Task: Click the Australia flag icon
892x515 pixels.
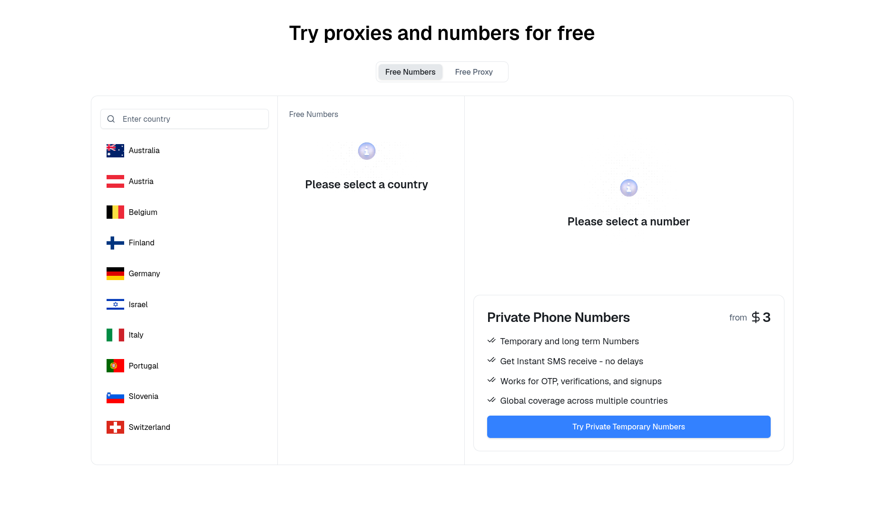Action: point(115,151)
